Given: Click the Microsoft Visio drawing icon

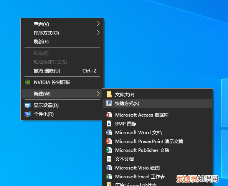Looking at the screenshot, I should click(x=109, y=168).
